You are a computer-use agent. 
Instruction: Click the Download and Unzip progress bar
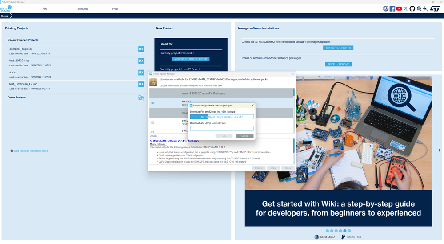pyautogui.click(x=222, y=128)
